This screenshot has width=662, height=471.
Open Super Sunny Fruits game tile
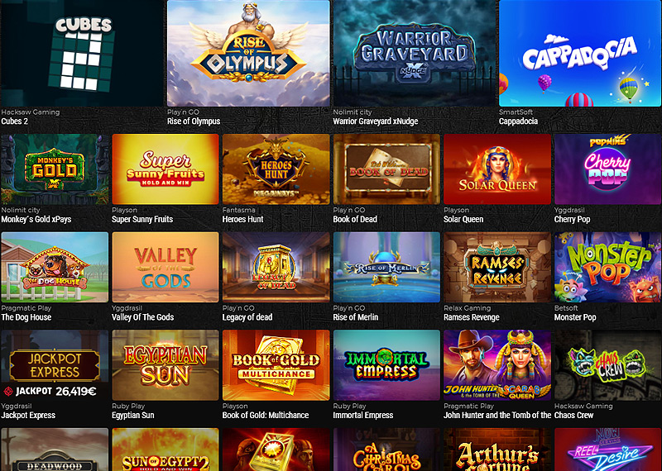coord(165,169)
